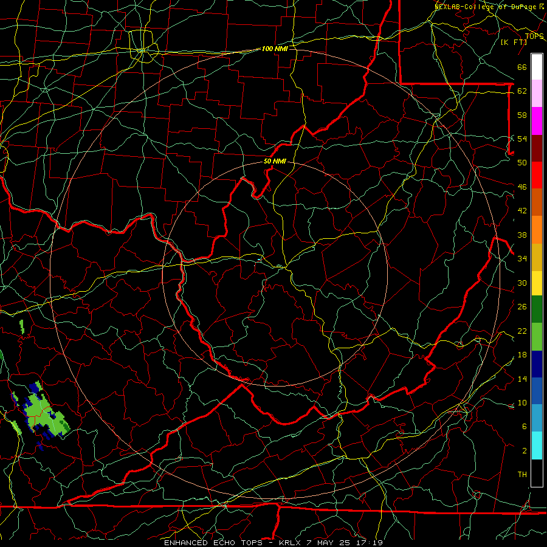Click the legend value 14
Image resolution: width=547 pixels, height=547 pixels.
(x=522, y=379)
